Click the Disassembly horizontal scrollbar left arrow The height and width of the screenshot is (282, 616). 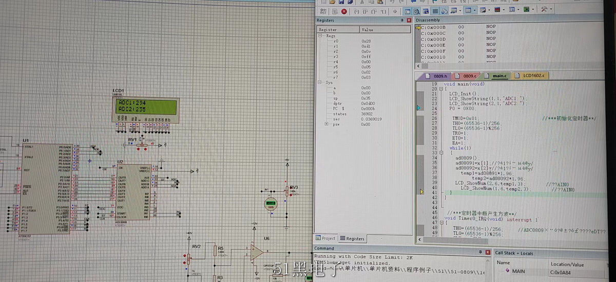click(x=418, y=67)
